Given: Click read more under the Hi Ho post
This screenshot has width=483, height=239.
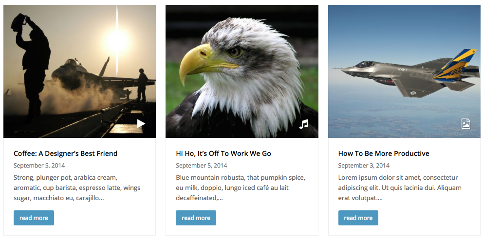Looking at the screenshot, I should [x=196, y=218].
